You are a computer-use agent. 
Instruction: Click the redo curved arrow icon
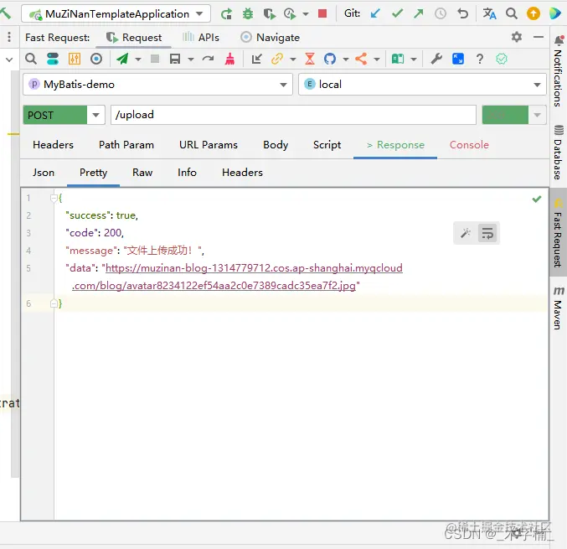click(x=208, y=59)
